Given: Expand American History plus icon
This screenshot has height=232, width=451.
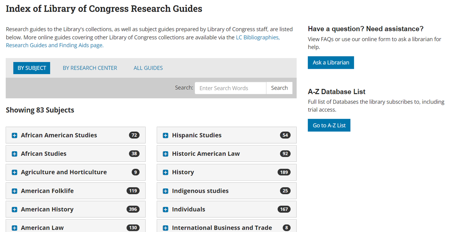Looking at the screenshot, I should [x=14, y=209].
